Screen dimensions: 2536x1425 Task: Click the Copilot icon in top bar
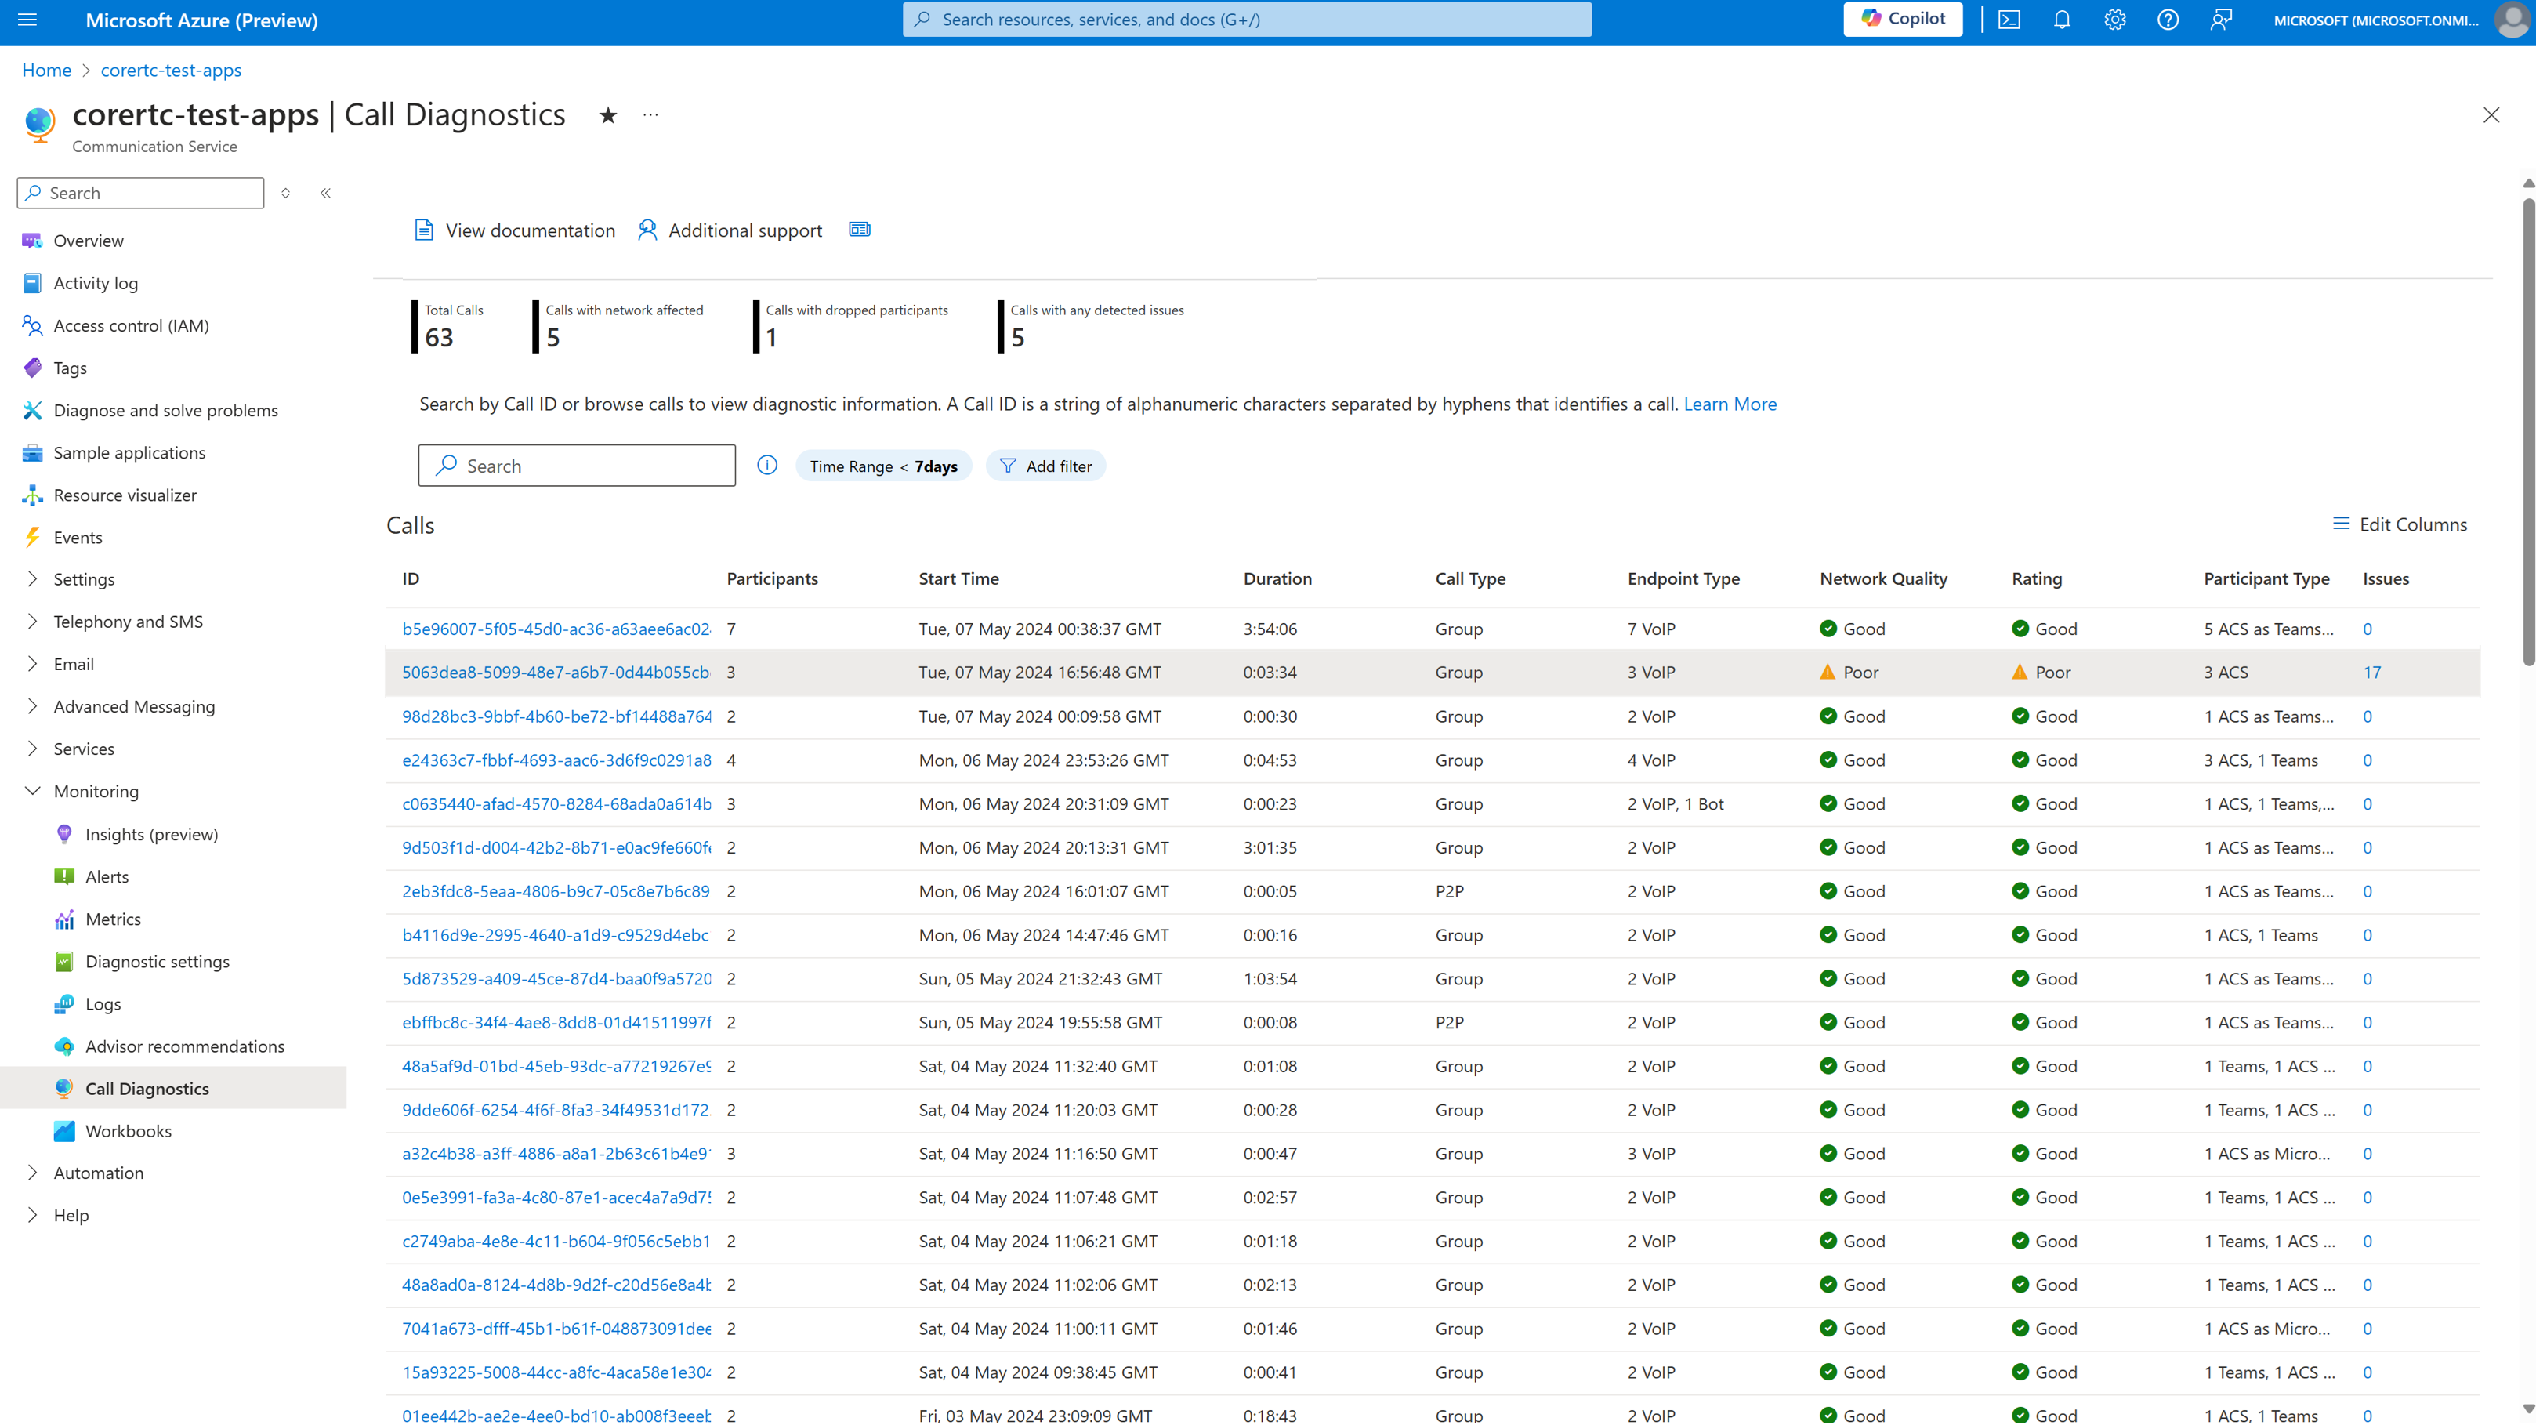tap(1902, 19)
